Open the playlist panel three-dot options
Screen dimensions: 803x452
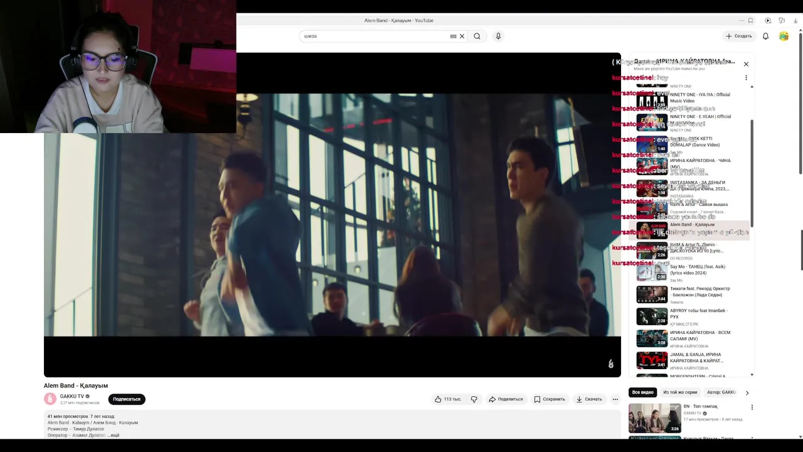(746, 78)
